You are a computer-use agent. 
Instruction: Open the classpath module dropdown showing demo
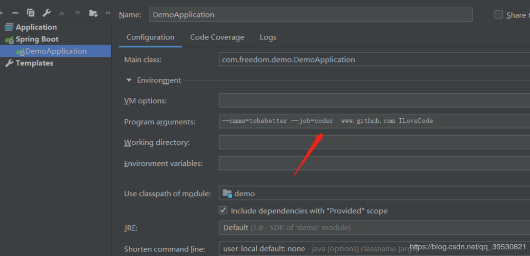point(374,193)
